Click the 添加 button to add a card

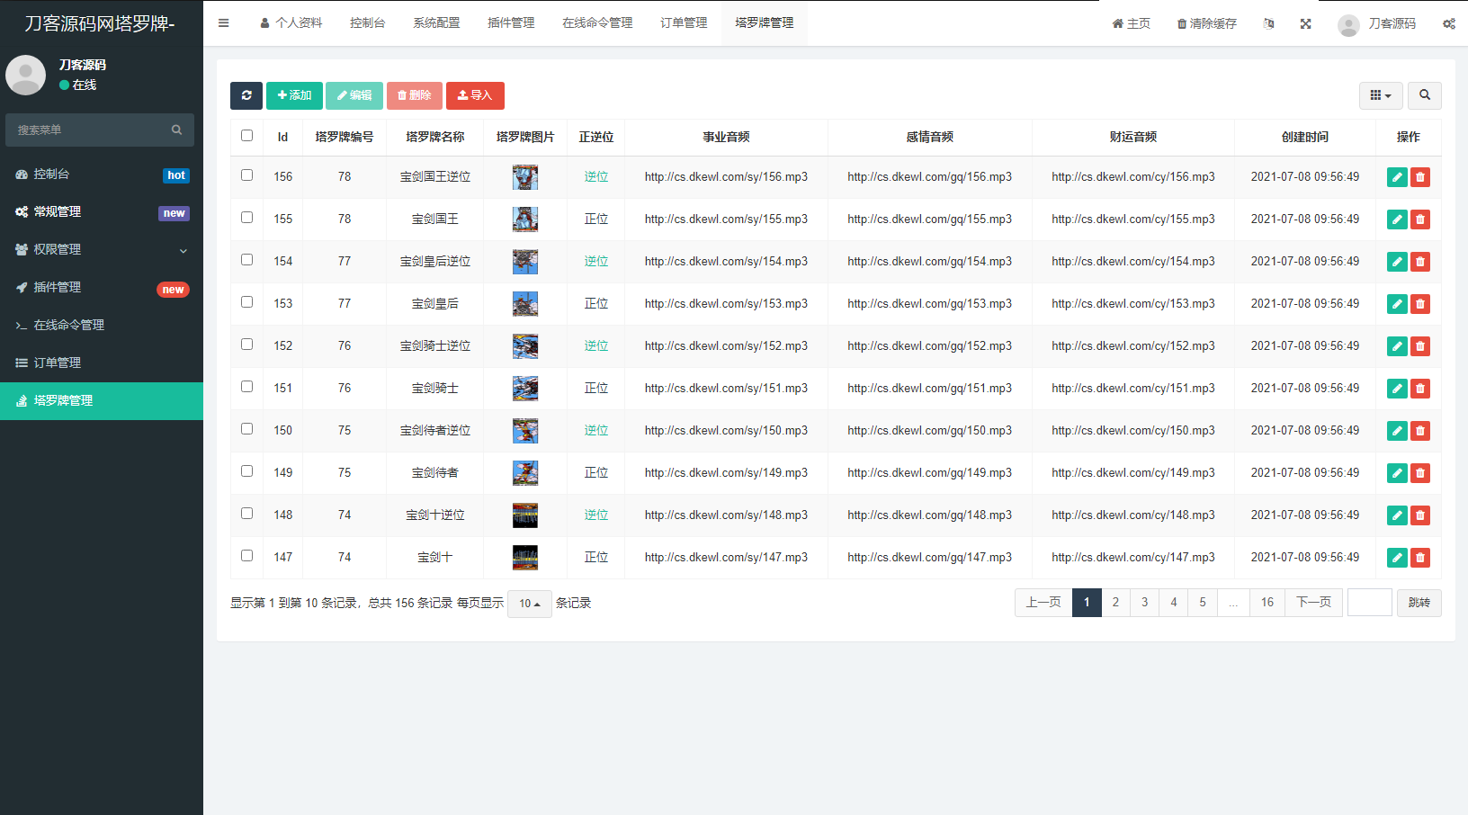coord(294,95)
